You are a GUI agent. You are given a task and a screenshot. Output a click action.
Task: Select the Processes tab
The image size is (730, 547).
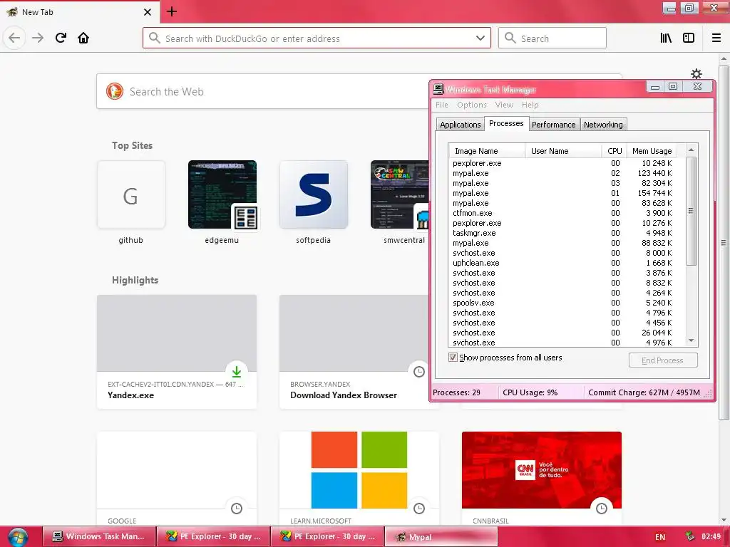click(x=506, y=123)
